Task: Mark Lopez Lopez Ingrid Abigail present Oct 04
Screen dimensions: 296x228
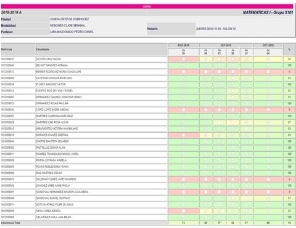Action: click(x=268, y=109)
